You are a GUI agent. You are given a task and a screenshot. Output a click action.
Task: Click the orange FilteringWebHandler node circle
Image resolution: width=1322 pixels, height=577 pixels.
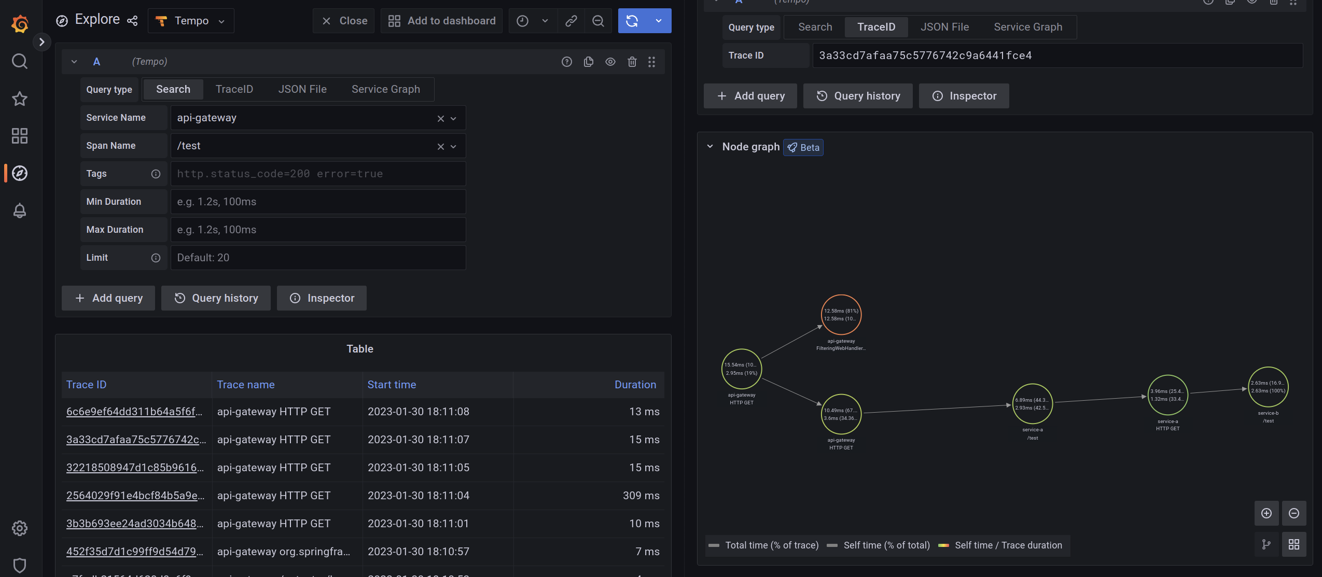(841, 315)
